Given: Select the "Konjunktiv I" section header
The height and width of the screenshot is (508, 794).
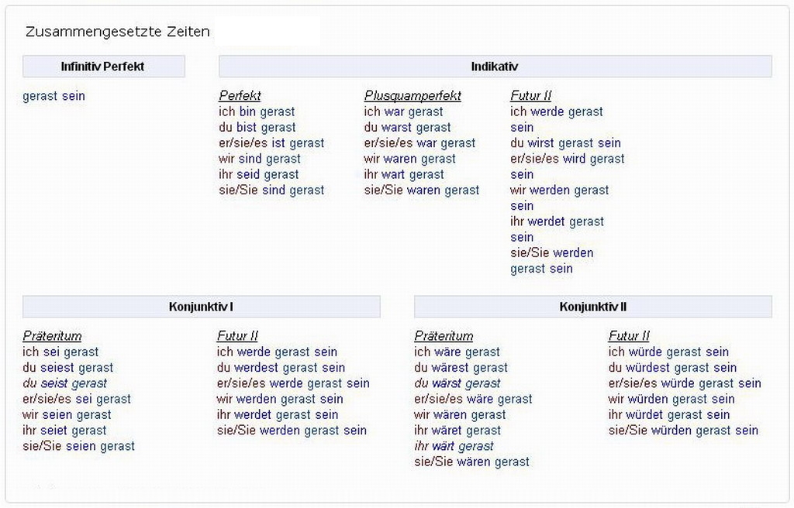Looking at the screenshot, I should point(201,307).
